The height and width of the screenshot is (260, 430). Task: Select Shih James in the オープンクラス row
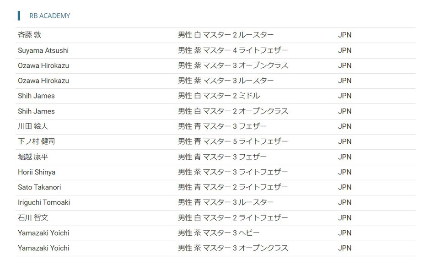pos(36,111)
